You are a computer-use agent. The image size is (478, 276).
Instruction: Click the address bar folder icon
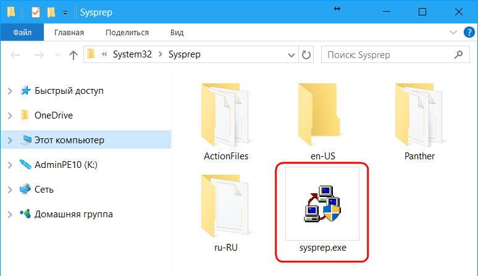(91, 54)
